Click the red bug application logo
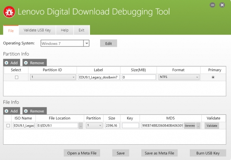Image resolution: width=231 pixels, height=160 pixels. pos(9,12)
